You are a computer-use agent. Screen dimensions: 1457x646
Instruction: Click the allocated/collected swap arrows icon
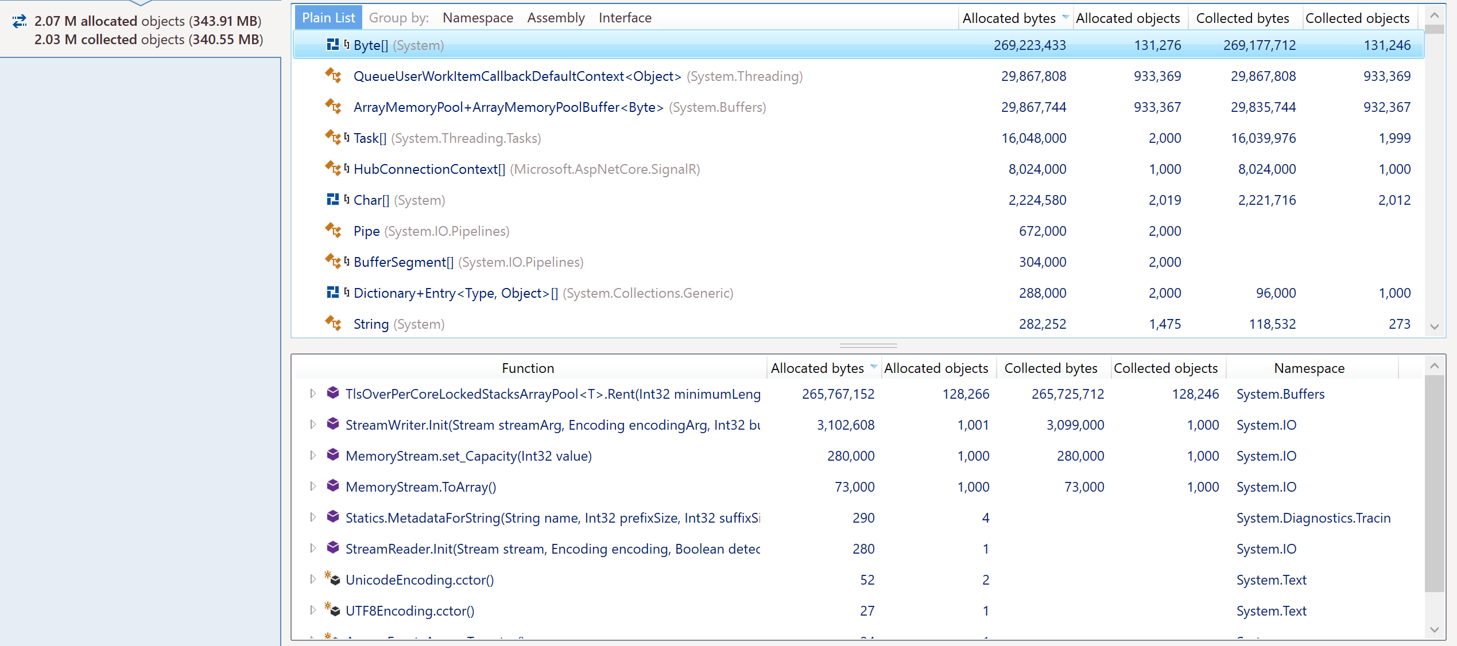pyautogui.click(x=19, y=21)
